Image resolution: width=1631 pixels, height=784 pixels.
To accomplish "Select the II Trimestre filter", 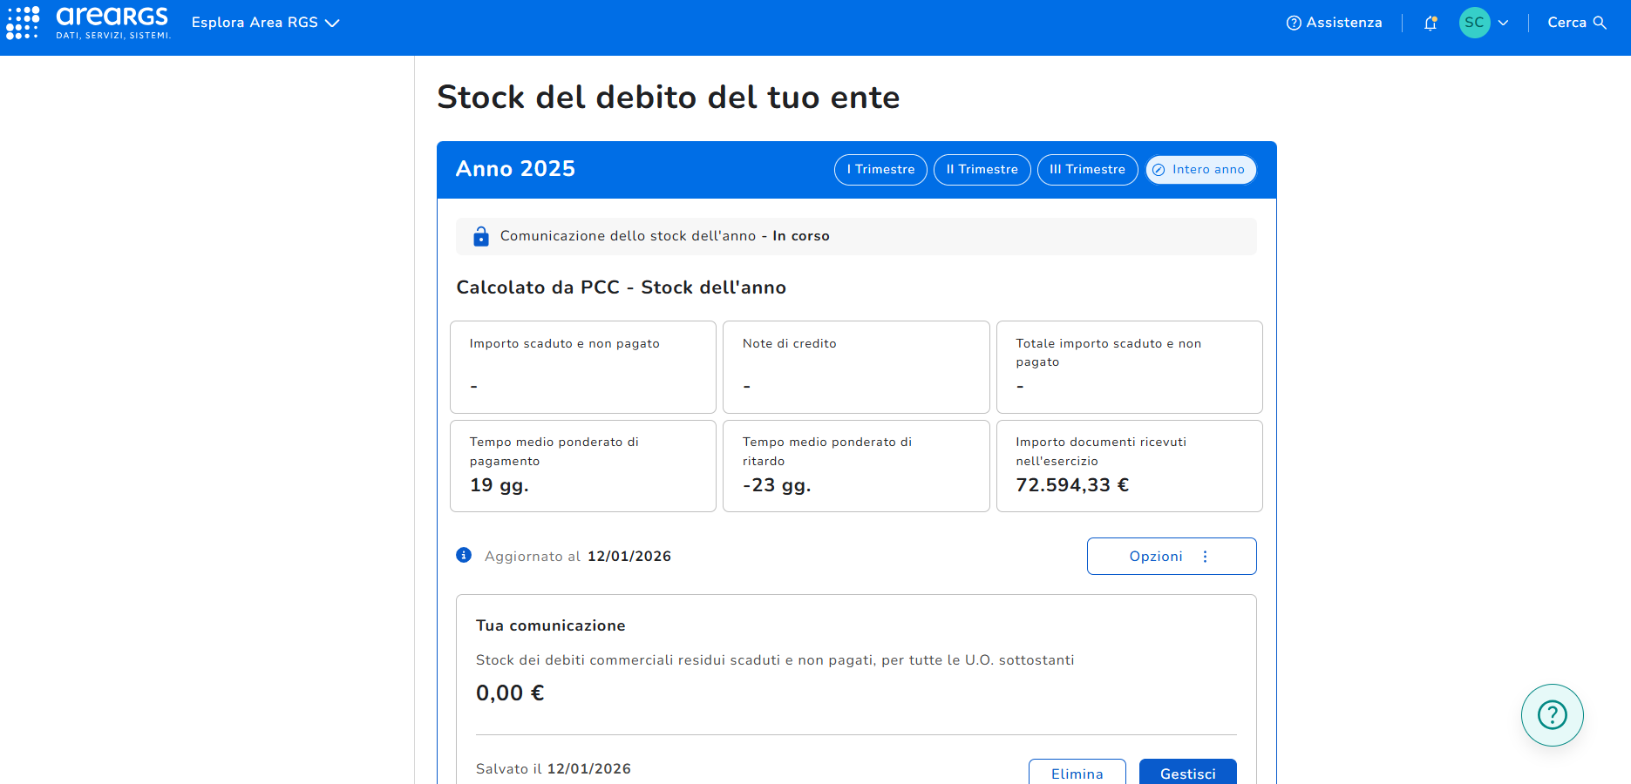I will (x=982, y=170).
